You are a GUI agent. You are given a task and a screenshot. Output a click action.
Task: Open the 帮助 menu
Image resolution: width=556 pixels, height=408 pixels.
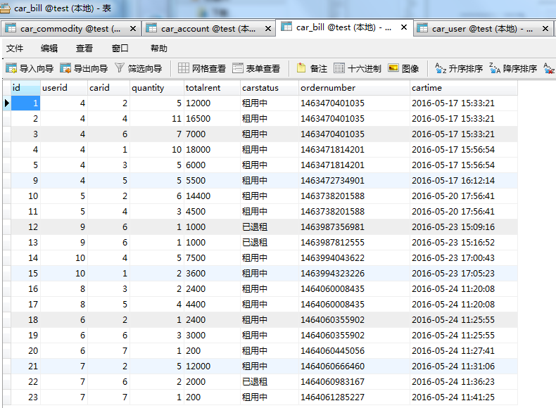158,49
